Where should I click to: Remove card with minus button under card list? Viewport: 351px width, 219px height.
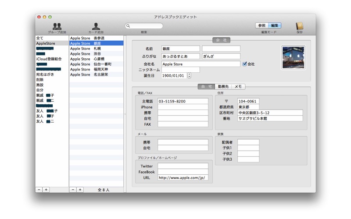coord(73,190)
